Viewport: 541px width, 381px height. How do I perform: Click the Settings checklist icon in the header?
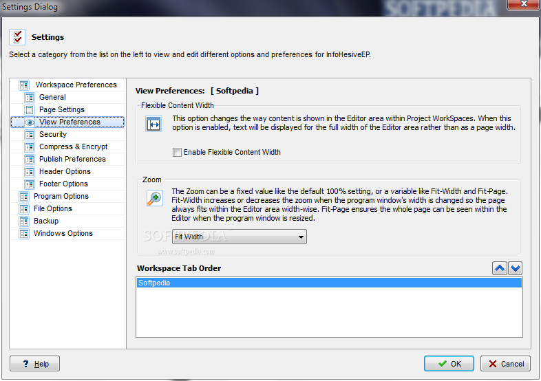pos(17,37)
